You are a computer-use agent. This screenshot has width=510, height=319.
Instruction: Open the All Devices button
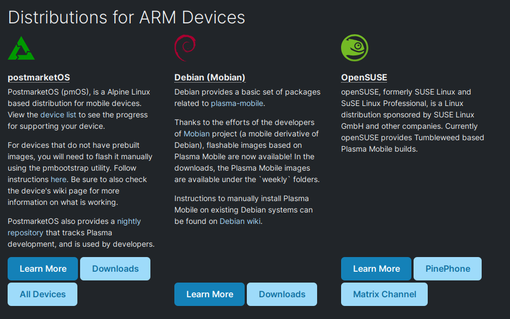[x=42, y=295]
